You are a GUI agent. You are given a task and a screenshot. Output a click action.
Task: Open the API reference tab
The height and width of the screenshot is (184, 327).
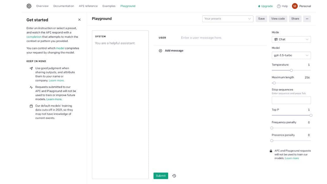pos(88,6)
